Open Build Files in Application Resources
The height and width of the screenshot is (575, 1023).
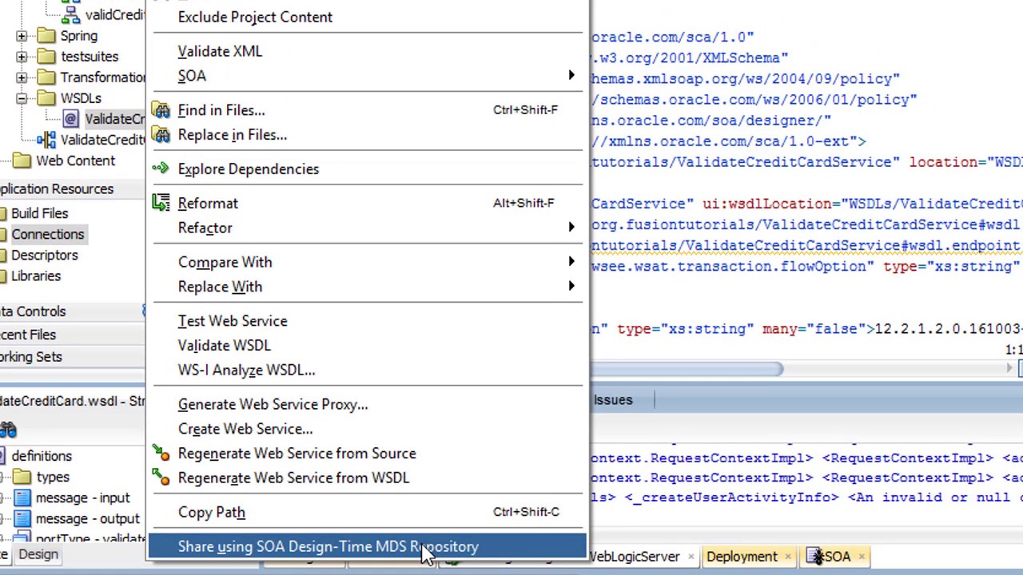click(39, 213)
